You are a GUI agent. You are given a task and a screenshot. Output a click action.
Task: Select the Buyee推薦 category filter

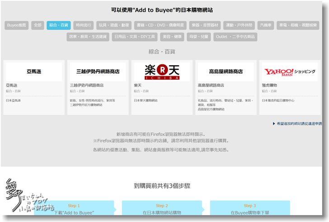17,25
